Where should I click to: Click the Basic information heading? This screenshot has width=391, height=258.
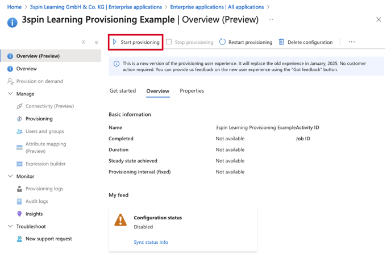[x=130, y=114]
